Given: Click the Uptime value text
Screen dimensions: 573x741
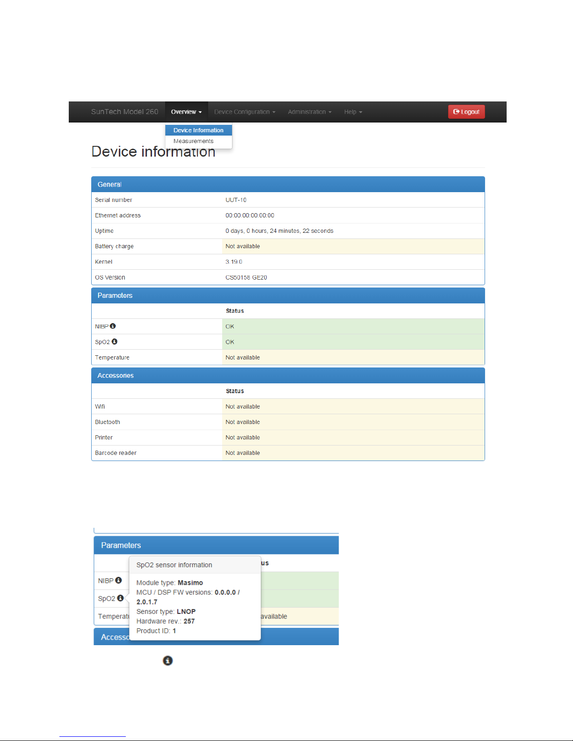Looking at the screenshot, I should [x=279, y=230].
